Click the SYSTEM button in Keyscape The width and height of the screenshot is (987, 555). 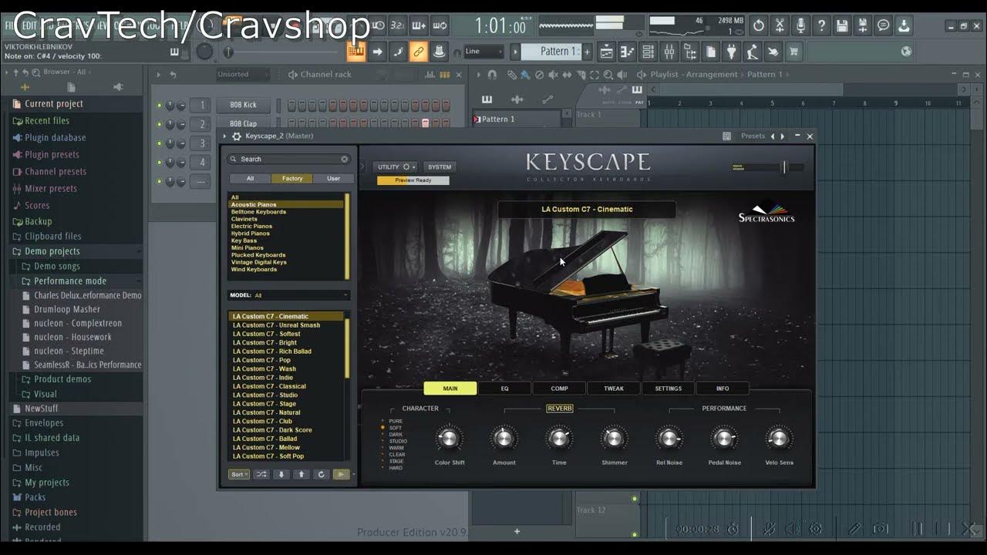440,166
